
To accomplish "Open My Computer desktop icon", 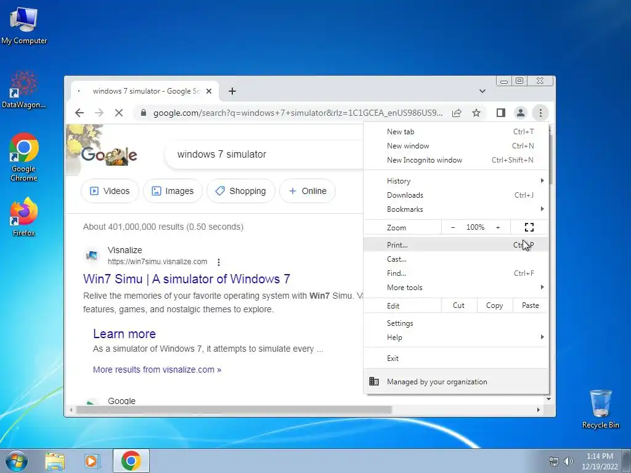I will coord(24,25).
